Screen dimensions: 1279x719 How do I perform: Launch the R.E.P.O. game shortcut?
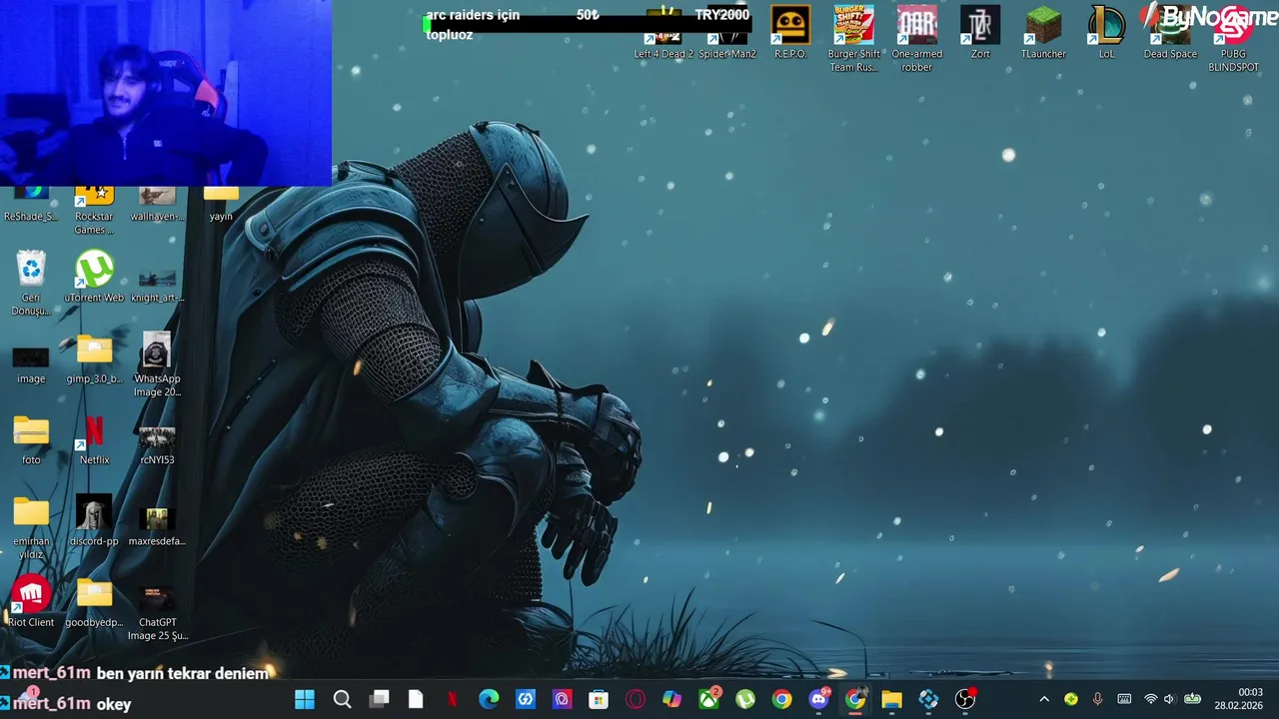[790, 32]
